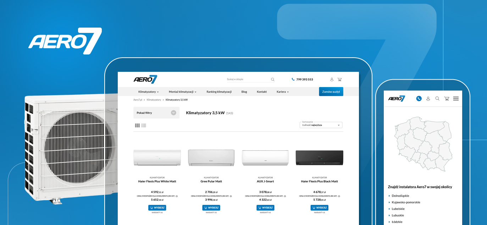
Task: Switch to grid view layout icon
Action: 137,126
